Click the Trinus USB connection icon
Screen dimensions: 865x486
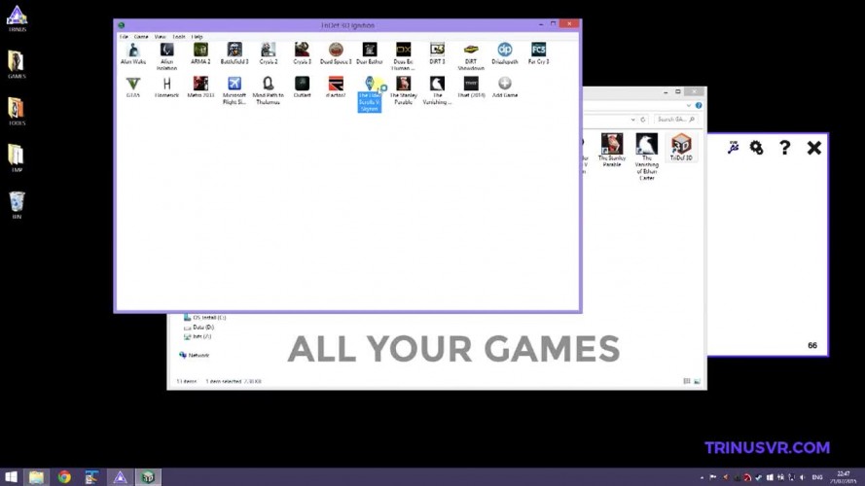(733, 147)
